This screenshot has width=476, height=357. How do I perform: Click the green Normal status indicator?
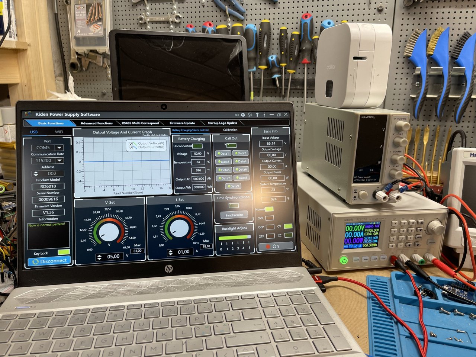tap(269, 209)
